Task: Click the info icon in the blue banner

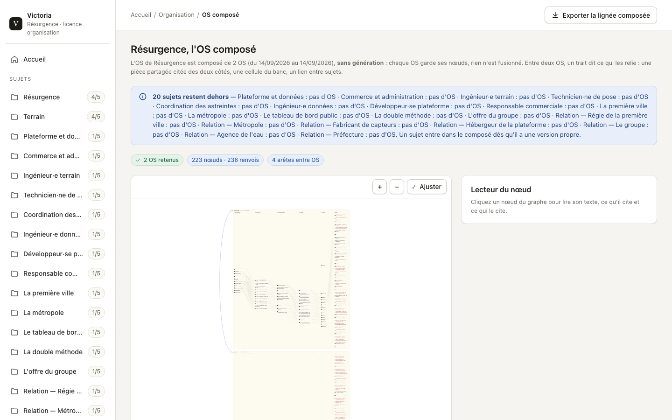Action: (x=143, y=97)
